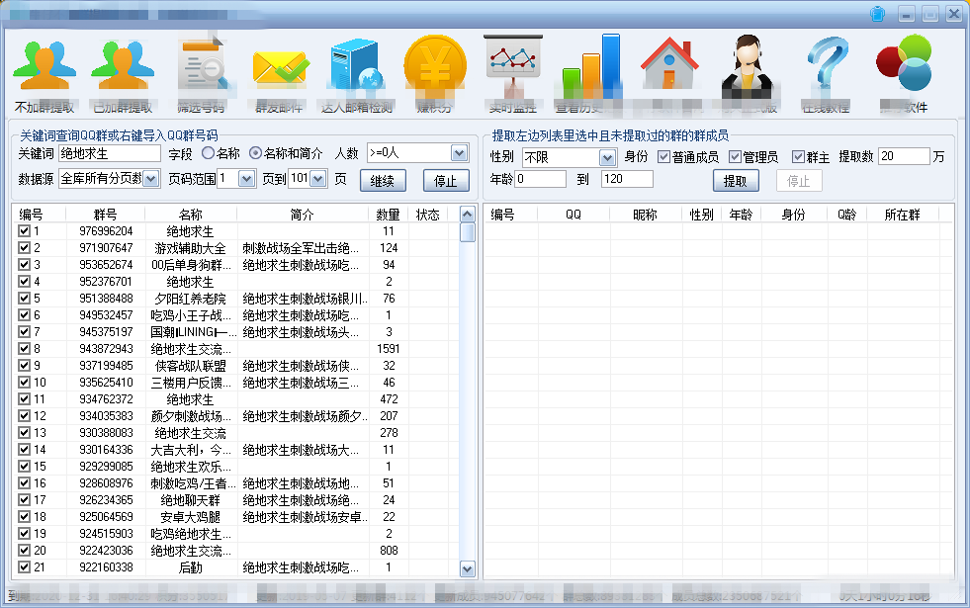Sort group list by 简介 column header

[x=302, y=214]
